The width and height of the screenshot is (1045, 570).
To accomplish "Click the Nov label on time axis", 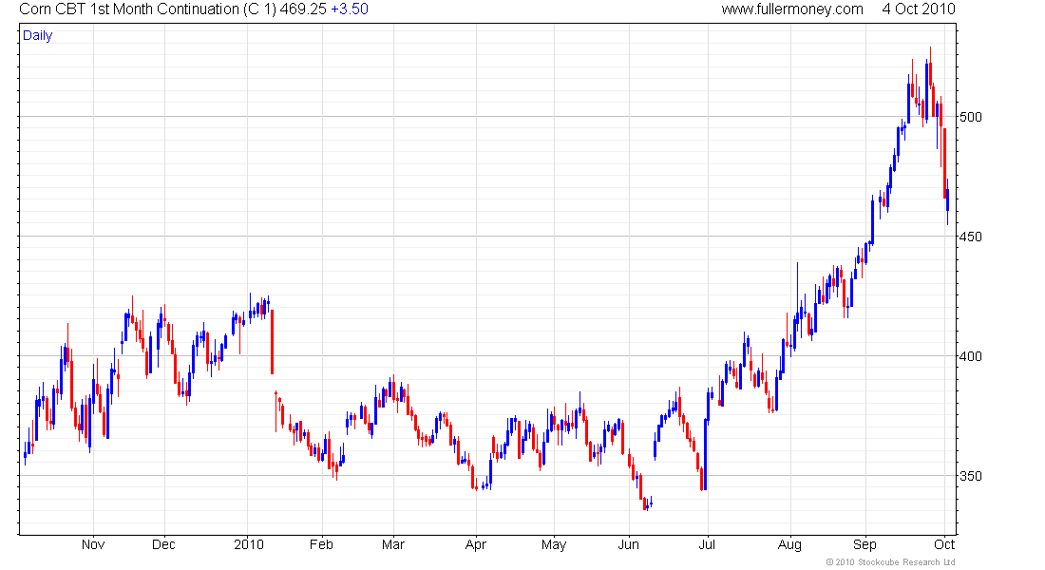I will [x=93, y=544].
